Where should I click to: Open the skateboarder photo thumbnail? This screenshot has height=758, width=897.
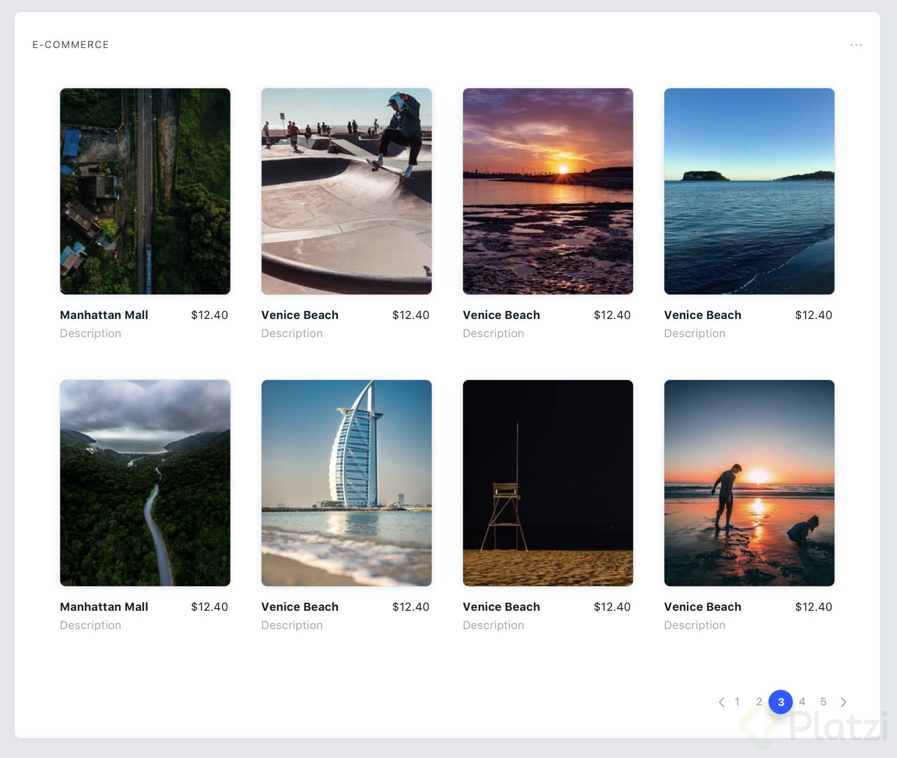click(x=346, y=191)
